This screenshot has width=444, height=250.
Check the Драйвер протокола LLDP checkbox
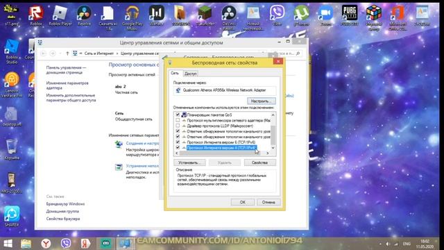coord(178,126)
